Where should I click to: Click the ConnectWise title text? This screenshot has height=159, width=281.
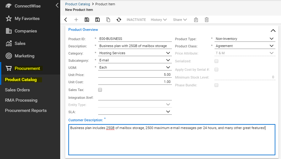coord(28,6)
